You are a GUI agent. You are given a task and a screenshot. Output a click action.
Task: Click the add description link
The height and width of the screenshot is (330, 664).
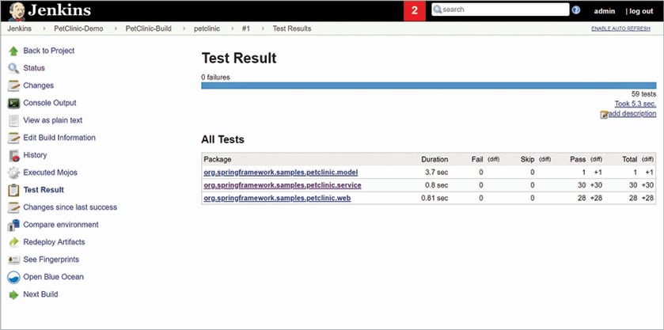pos(632,114)
